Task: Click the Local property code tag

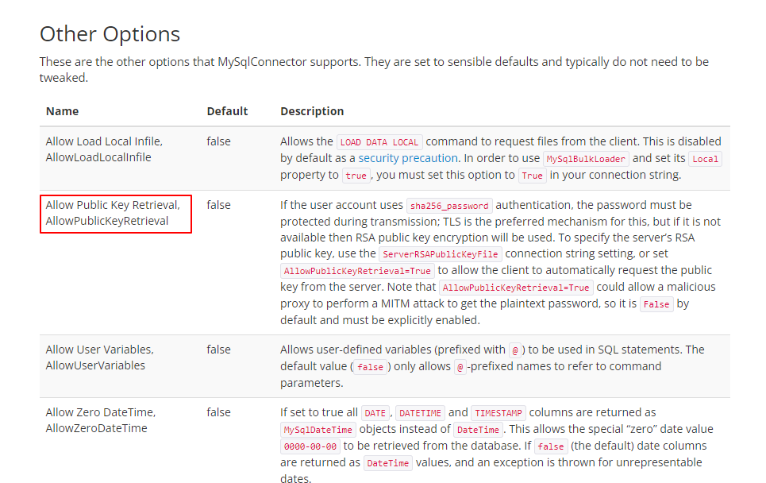Action: tap(705, 159)
